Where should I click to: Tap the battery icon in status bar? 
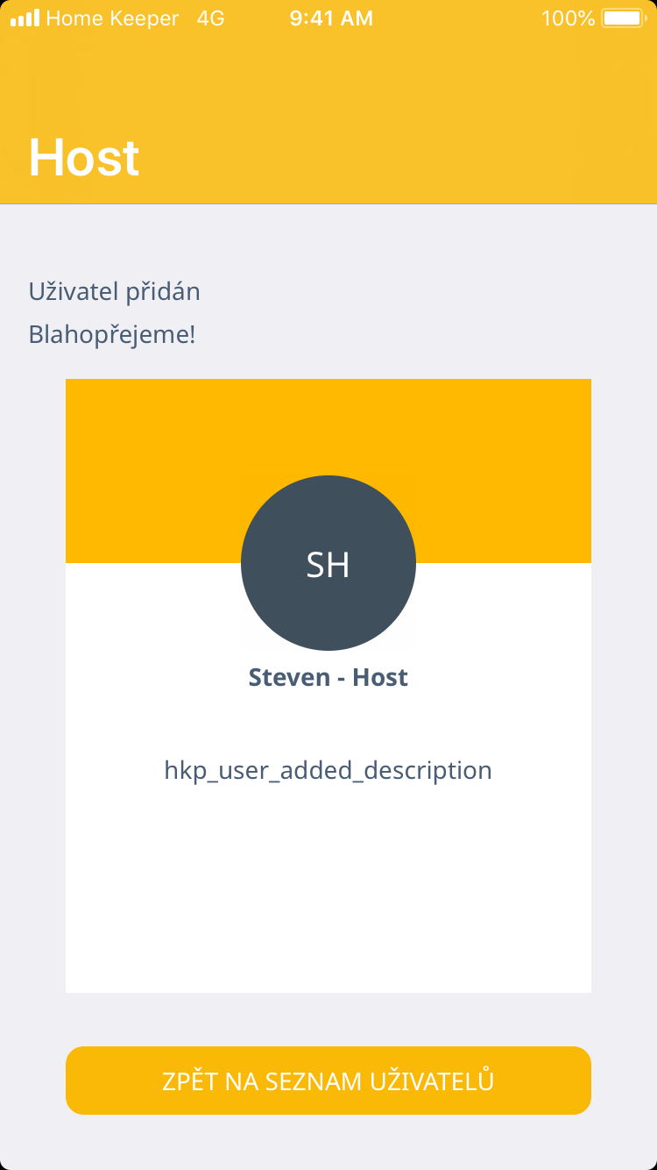[623, 18]
